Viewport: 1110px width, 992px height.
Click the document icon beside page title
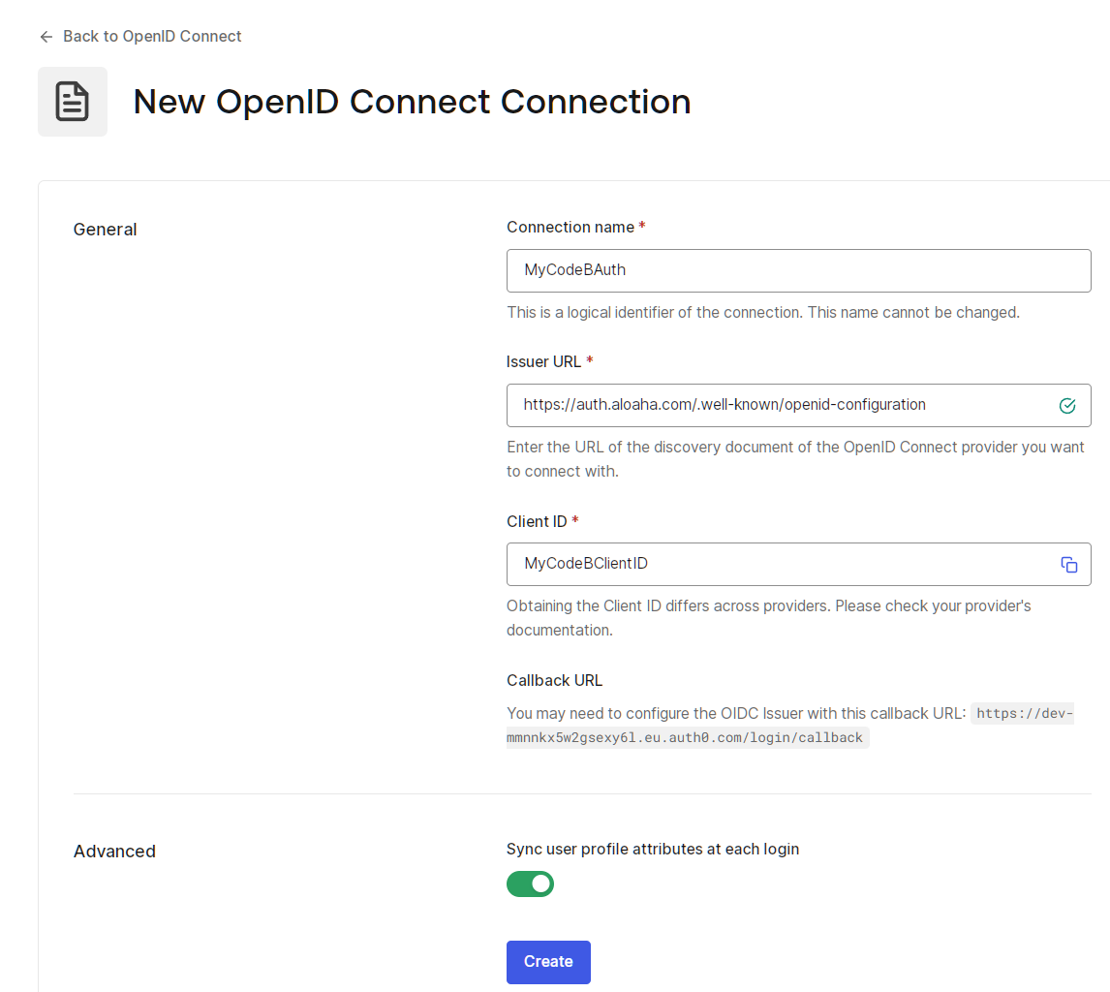(x=73, y=102)
